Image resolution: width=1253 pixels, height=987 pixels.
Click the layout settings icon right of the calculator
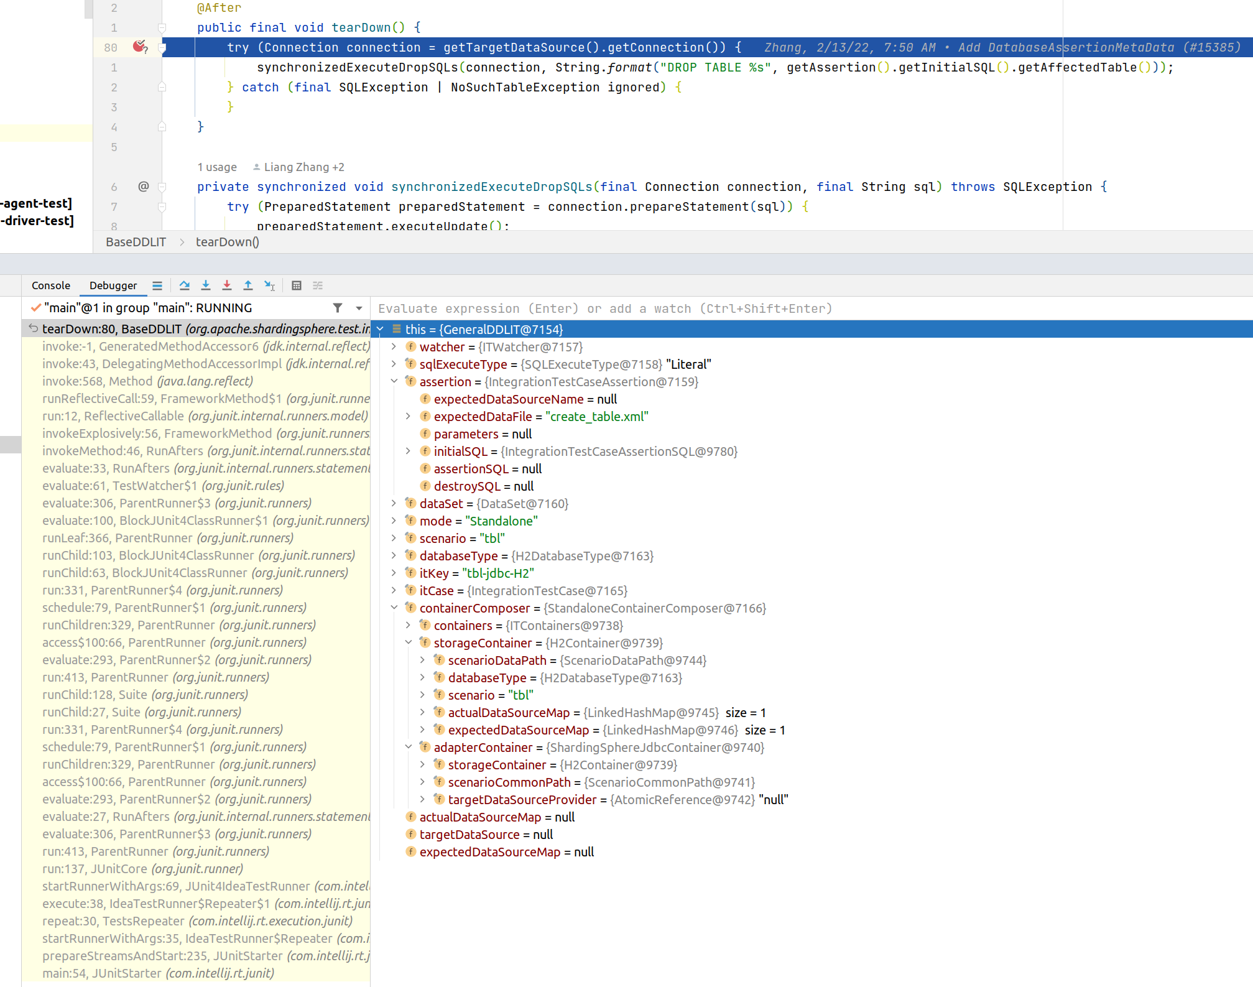click(317, 285)
